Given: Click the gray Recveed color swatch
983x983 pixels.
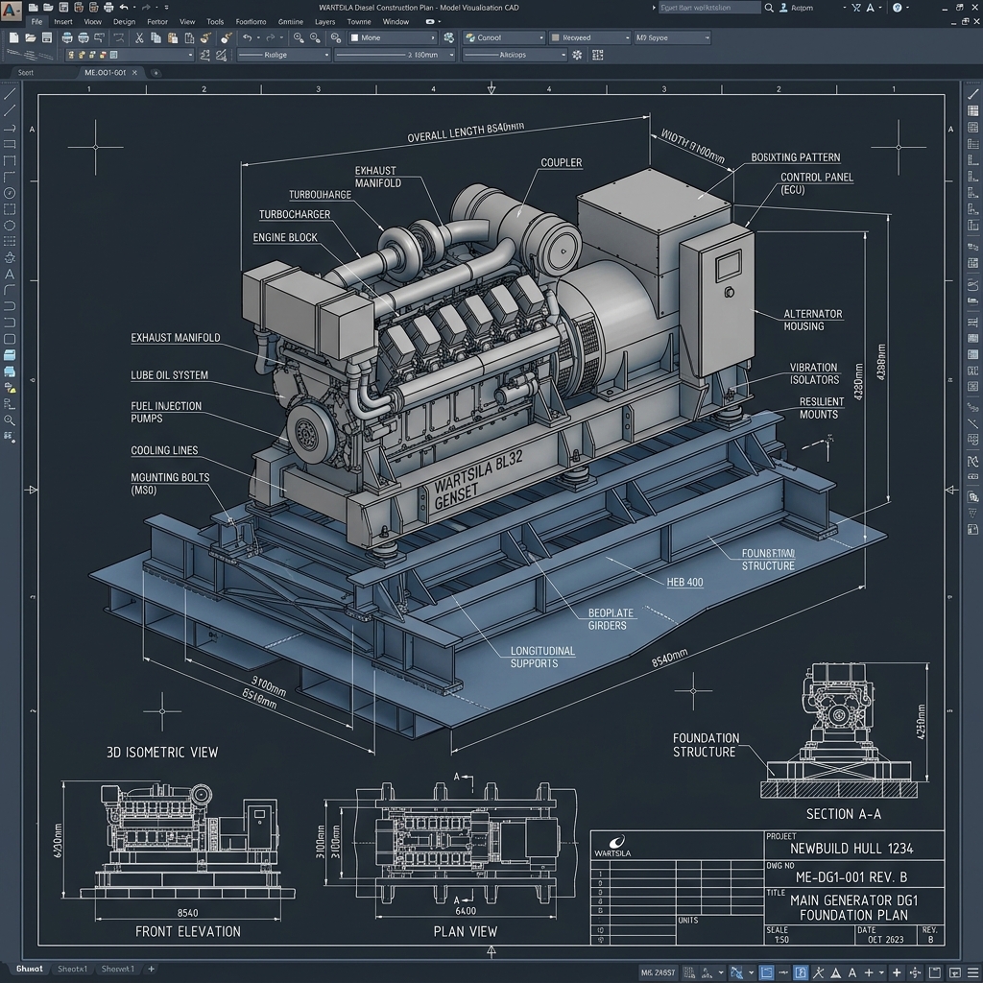Looking at the screenshot, I should 555,37.
